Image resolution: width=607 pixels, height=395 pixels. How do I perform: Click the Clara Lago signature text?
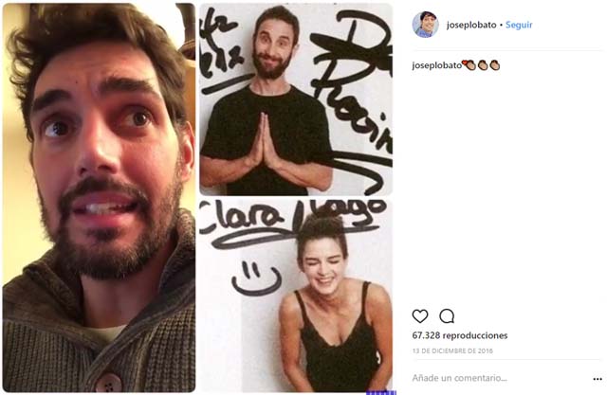click(x=292, y=223)
